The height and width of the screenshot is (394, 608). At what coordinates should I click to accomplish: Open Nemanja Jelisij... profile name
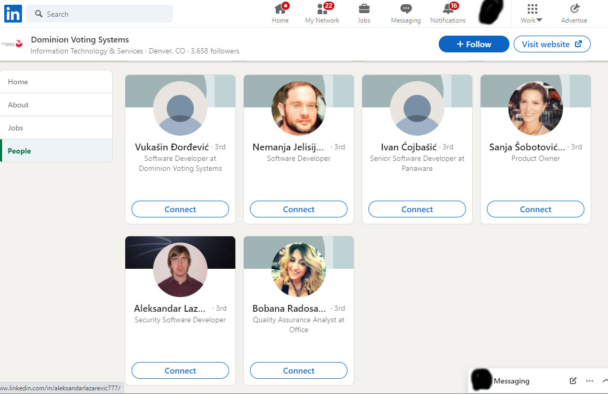tap(288, 147)
